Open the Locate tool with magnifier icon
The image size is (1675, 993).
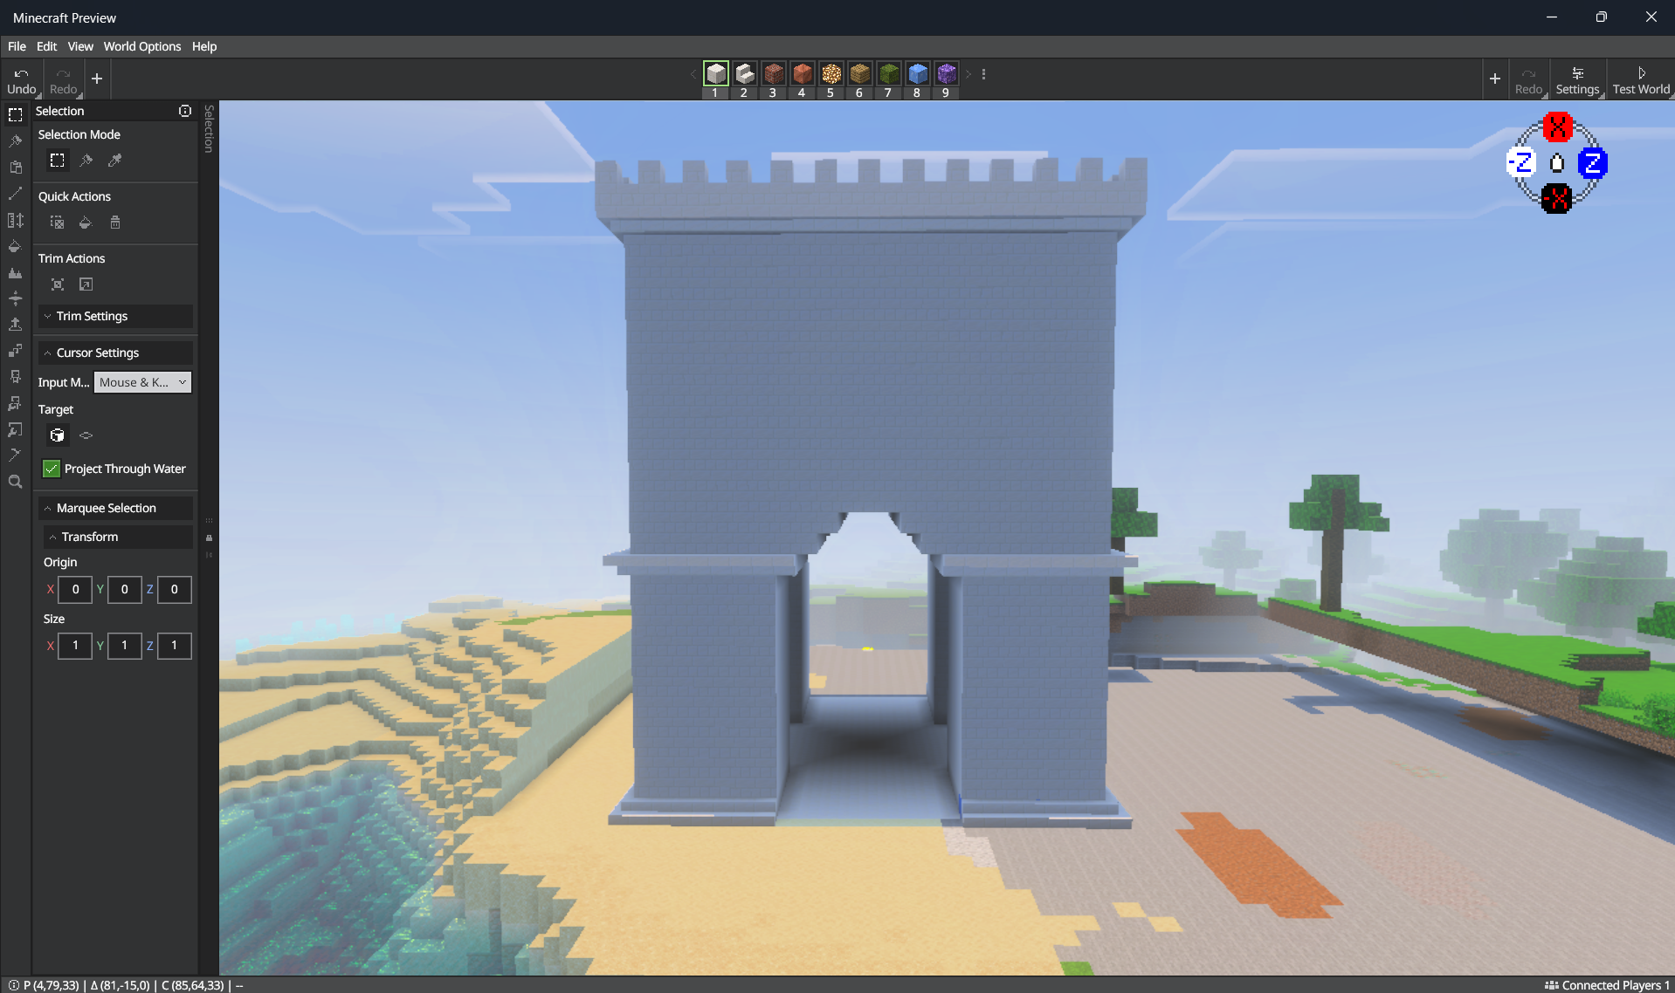click(x=15, y=482)
